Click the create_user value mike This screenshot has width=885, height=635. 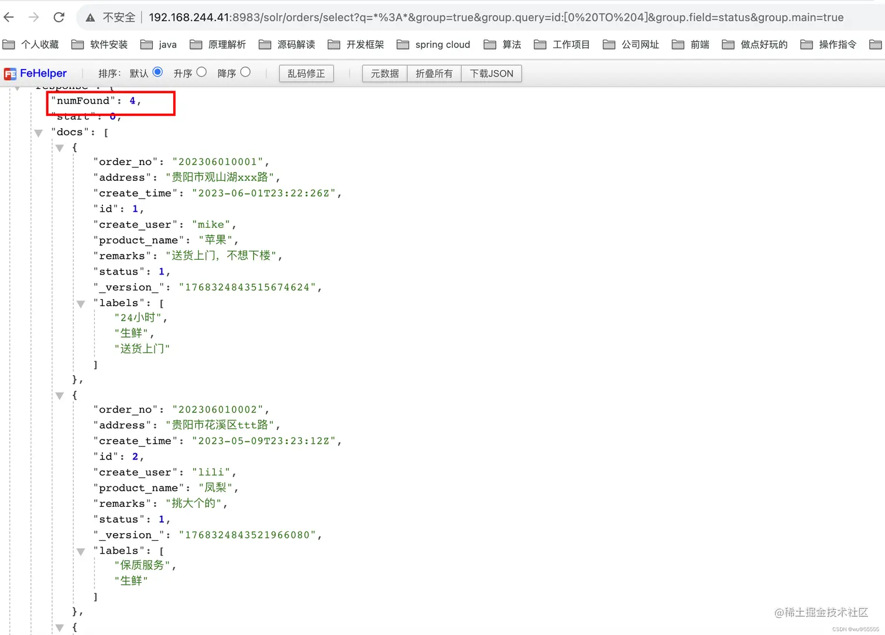point(211,224)
